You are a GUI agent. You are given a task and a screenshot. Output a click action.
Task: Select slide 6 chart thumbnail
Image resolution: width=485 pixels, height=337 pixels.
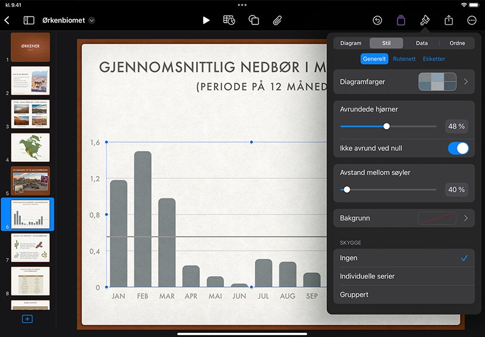point(30,214)
